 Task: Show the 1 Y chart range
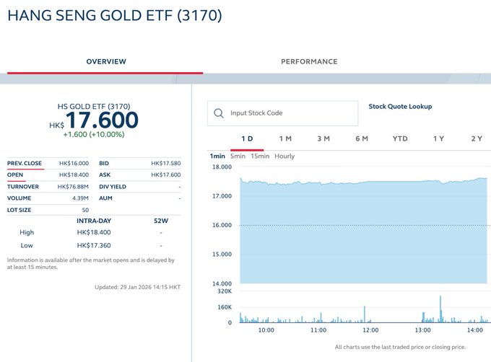(x=438, y=138)
